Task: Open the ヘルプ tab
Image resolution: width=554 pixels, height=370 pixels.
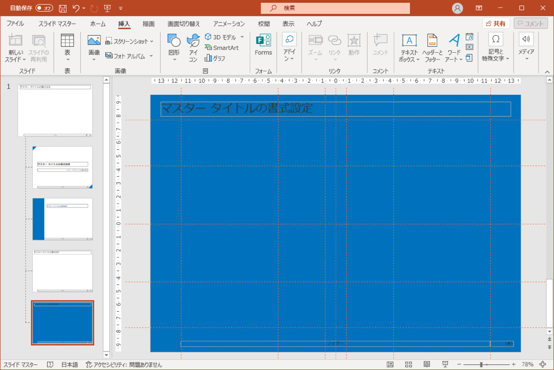Action: pyautogui.click(x=314, y=24)
